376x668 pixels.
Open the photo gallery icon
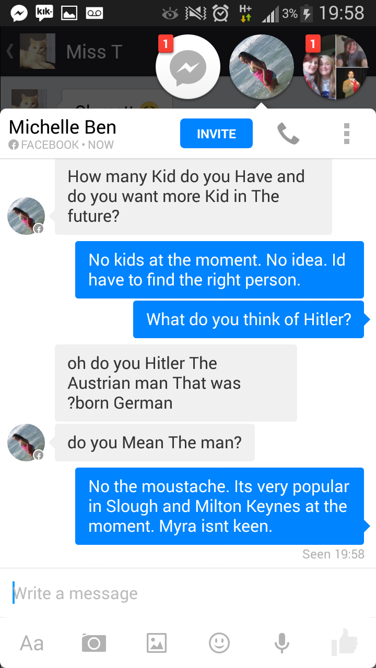[x=156, y=643]
